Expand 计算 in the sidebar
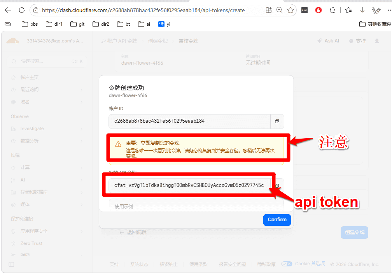The image size is (392, 273). (x=47, y=167)
